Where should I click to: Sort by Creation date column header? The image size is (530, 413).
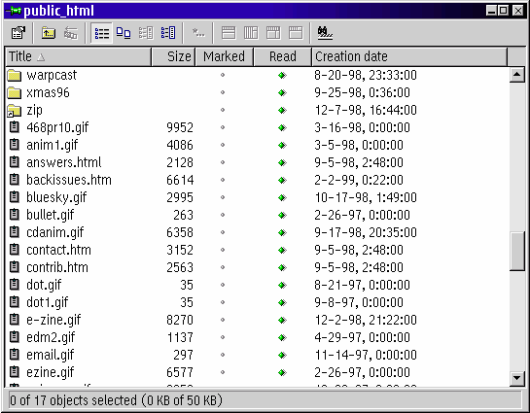click(x=409, y=56)
